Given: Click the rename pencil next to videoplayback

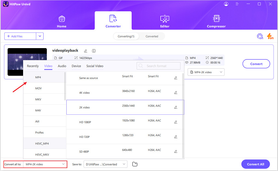Looking at the screenshot, I should (x=86, y=51).
